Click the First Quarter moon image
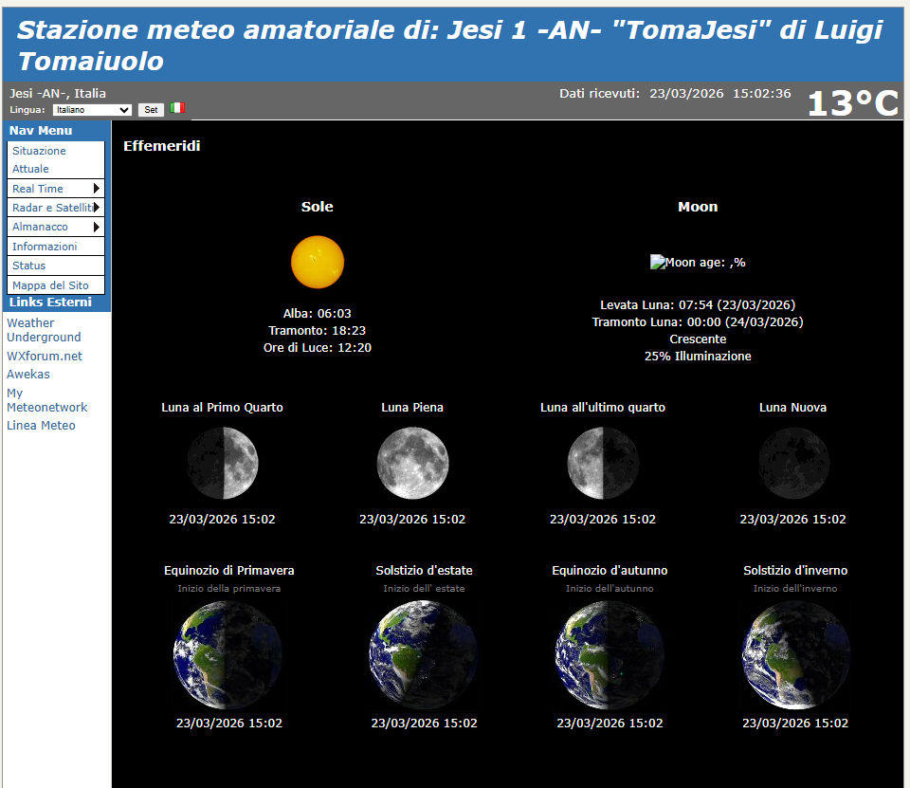This screenshot has width=910, height=788. tap(223, 463)
